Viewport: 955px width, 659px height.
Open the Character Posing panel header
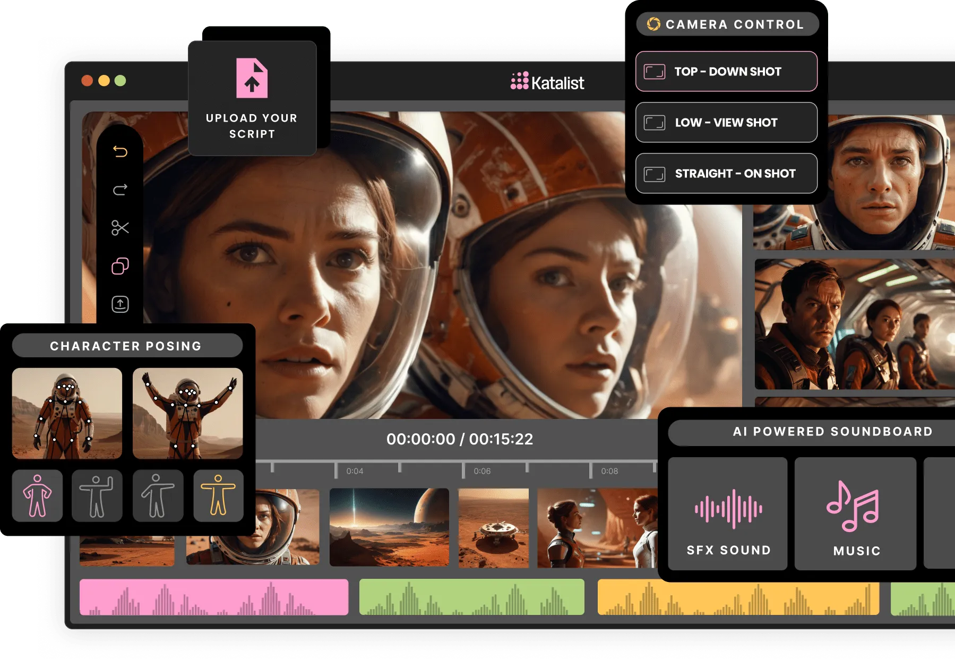pyautogui.click(x=127, y=346)
